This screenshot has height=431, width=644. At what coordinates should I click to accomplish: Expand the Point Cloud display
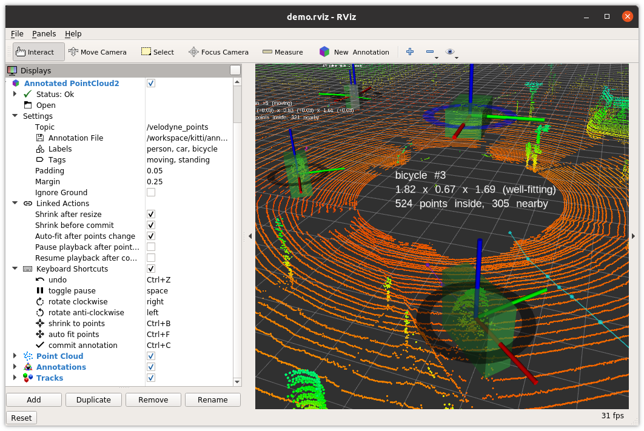point(15,356)
